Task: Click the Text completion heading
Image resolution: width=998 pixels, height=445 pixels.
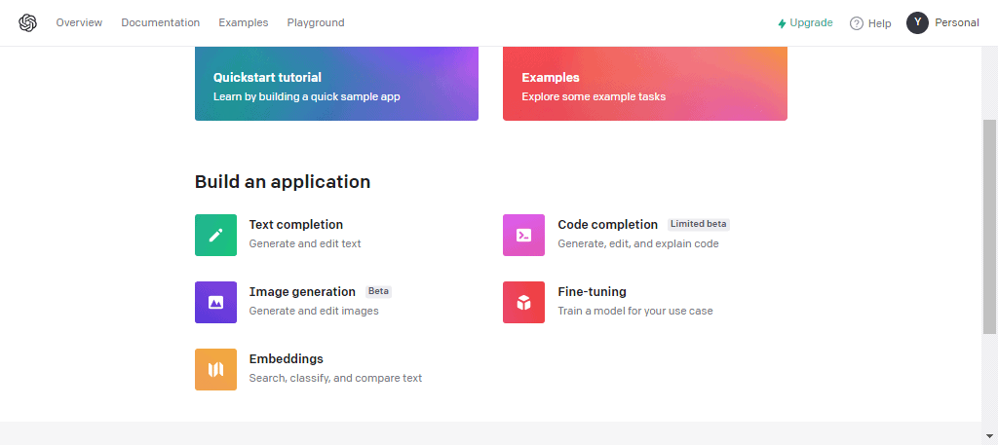Action: pos(296,224)
